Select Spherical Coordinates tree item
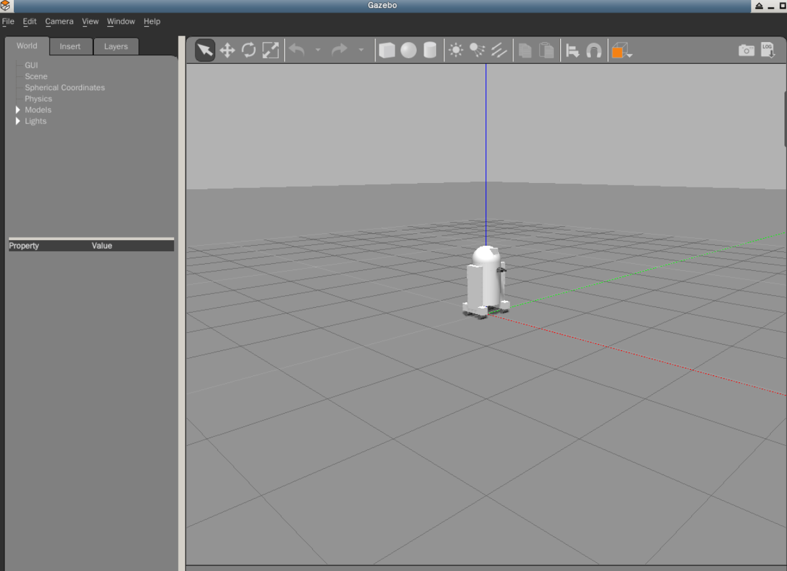Image resolution: width=787 pixels, height=571 pixels. [65, 88]
